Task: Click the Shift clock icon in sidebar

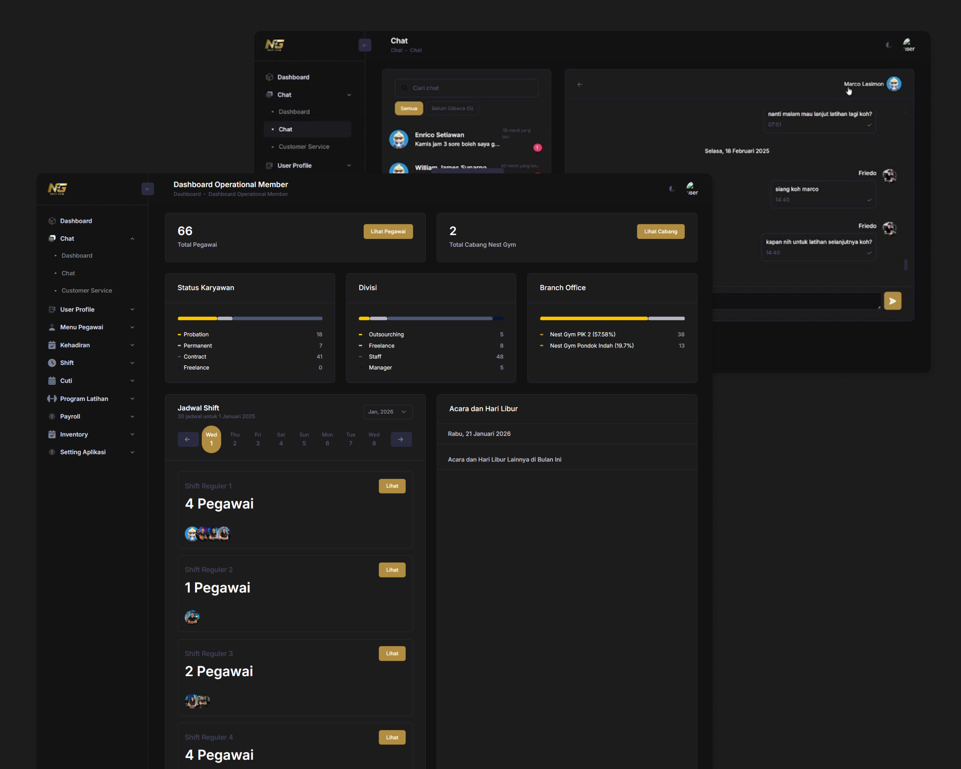Action: click(52, 363)
